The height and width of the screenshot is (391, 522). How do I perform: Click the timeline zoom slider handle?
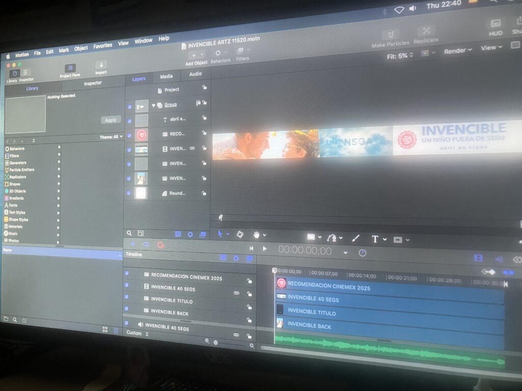216,343
